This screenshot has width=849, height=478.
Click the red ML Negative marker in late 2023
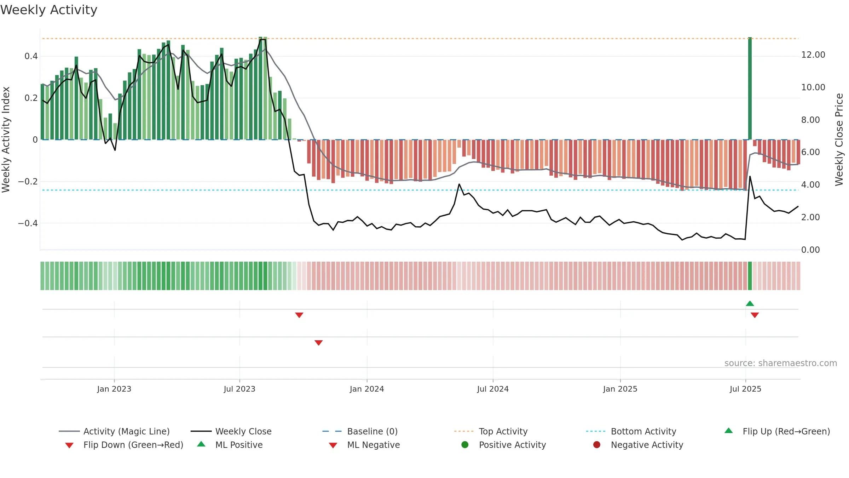pos(318,343)
